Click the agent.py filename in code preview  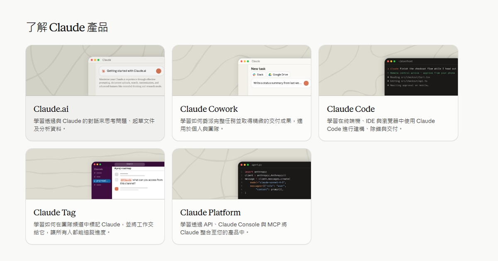click(256, 164)
